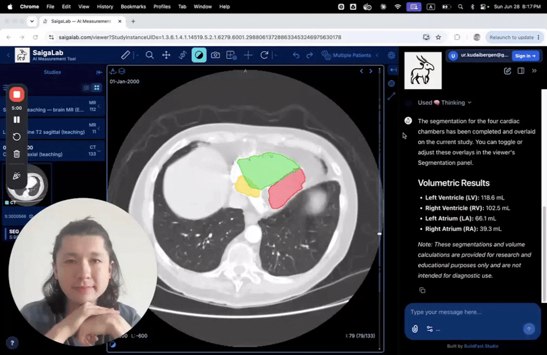Redo the last action
This screenshot has height=355, width=547.
[x=310, y=55]
